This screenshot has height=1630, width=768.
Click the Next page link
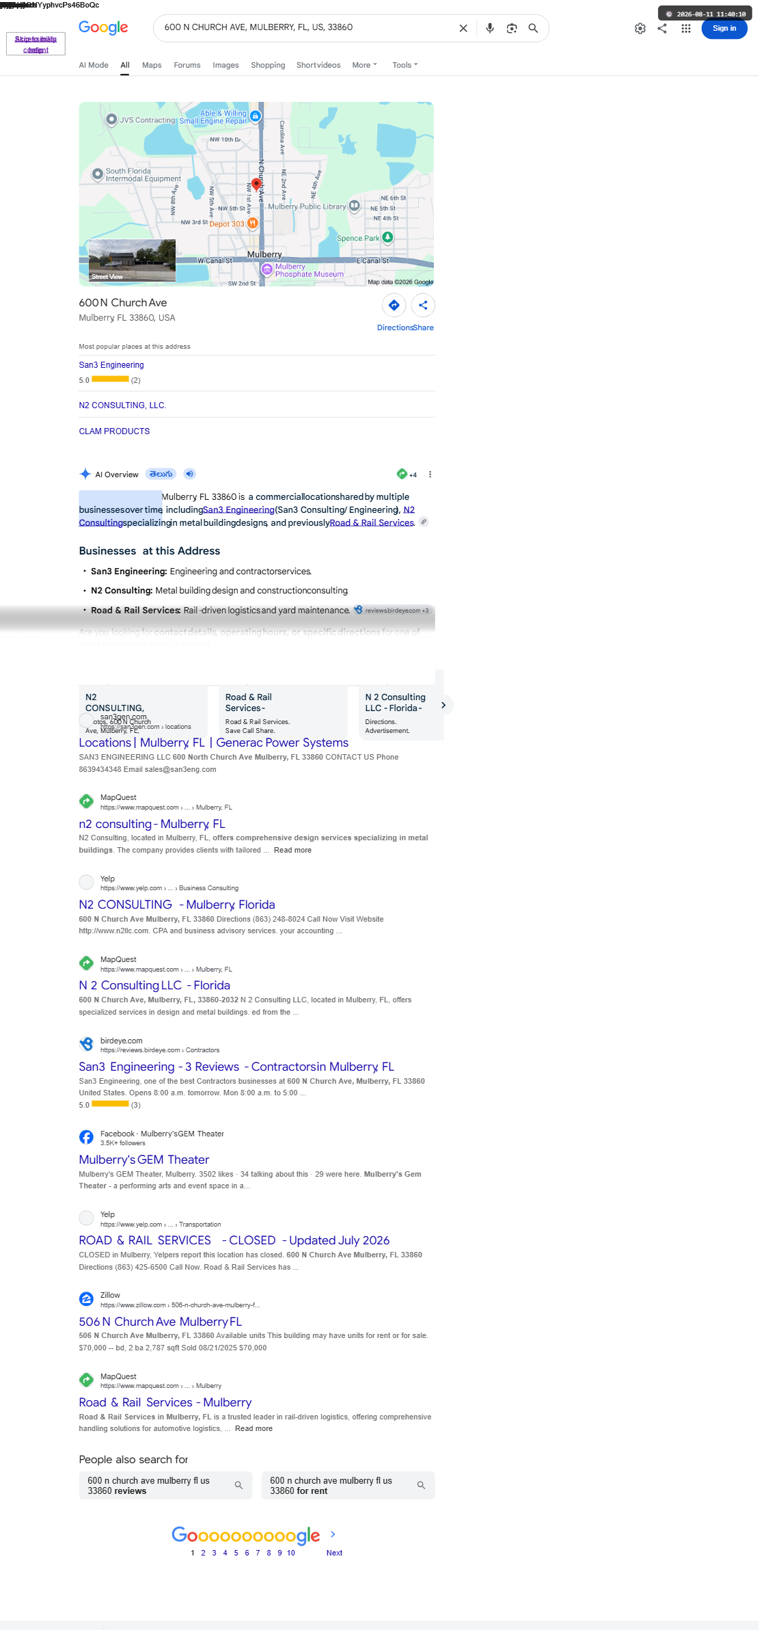coord(334,1553)
